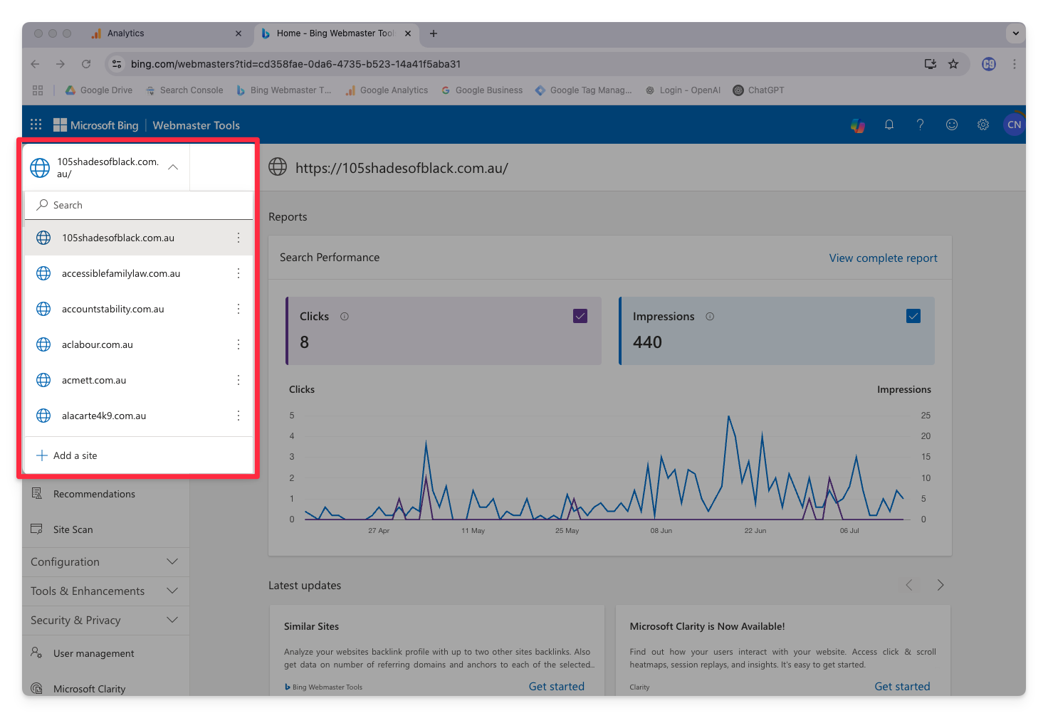Uncheck the Impressions checkbox
This screenshot has height=718, width=1048.
(913, 316)
